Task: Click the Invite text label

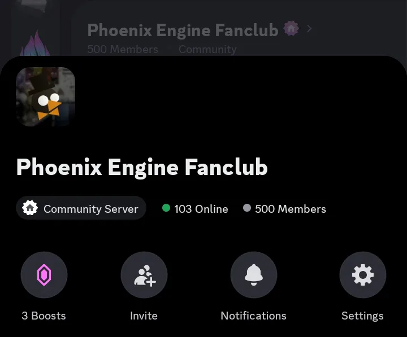Action: 144,316
